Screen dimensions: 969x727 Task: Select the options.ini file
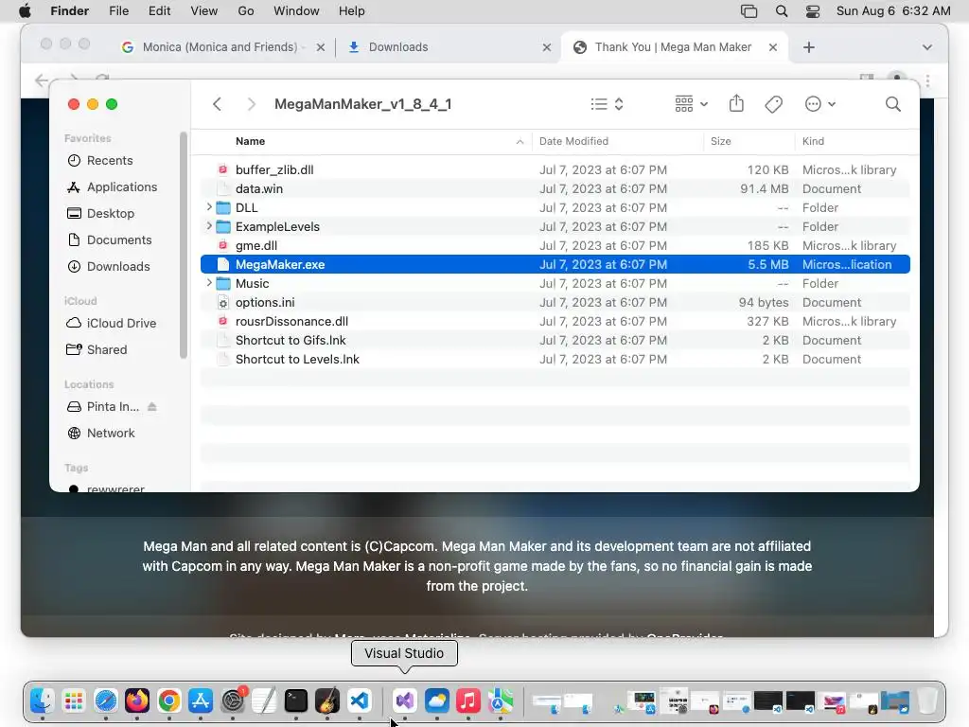[555, 302]
